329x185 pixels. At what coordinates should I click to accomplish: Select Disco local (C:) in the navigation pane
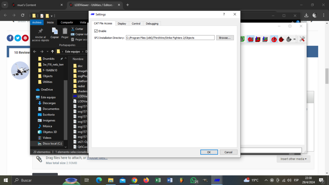pyautogui.click(x=52, y=144)
